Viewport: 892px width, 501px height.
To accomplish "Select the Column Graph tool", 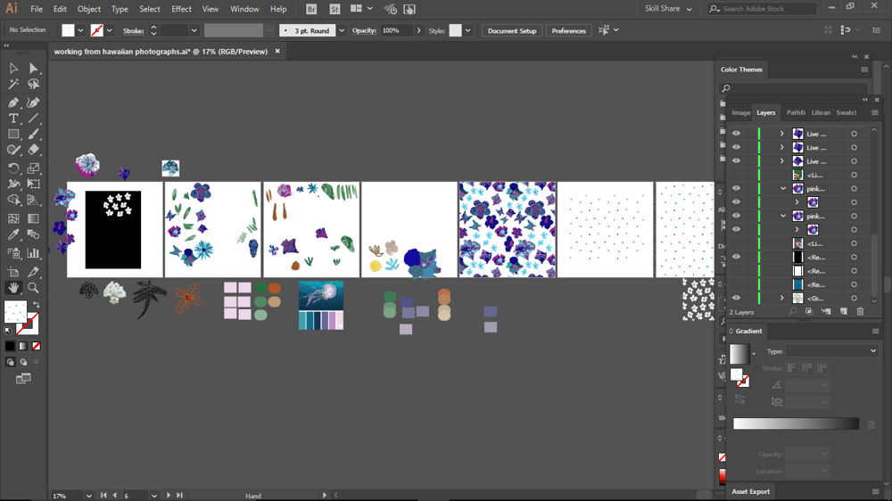I will [34, 253].
